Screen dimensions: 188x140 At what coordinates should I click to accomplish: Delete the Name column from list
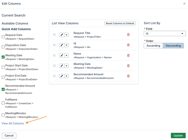(x=128, y=55)
